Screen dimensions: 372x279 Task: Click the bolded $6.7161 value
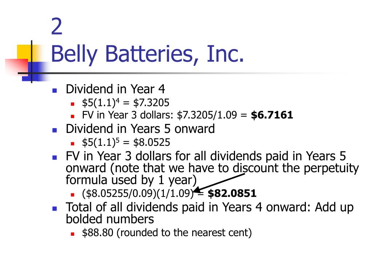272,115
